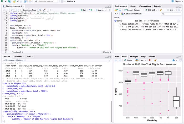Click the Plots pane Publish icon
The height and width of the screenshot is (124, 184).
[x=173, y=60]
